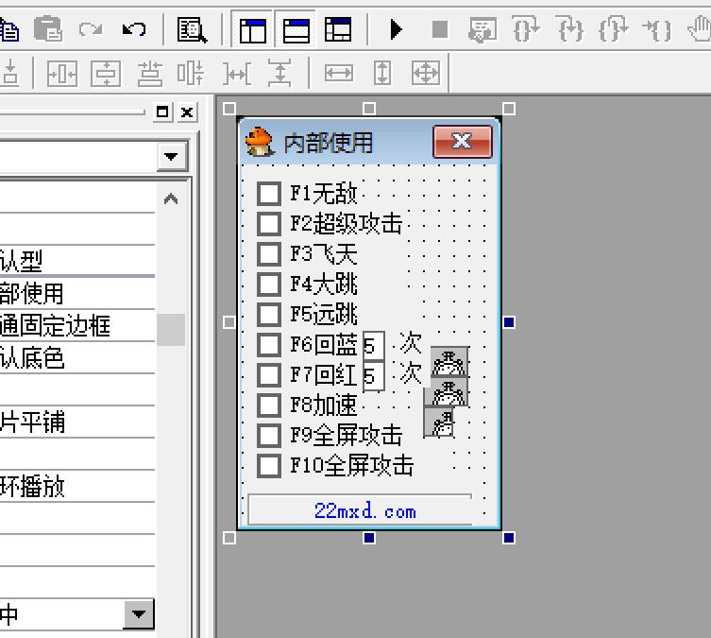Click the same-height alignment toolbar icon
Image resolution: width=711 pixels, height=638 pixels.
coord(382,73)
